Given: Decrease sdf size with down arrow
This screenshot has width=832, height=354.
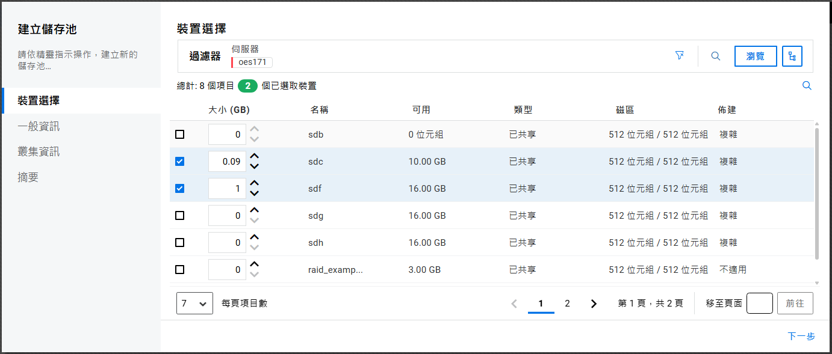Looking at the screenshot, I should 255,194.
